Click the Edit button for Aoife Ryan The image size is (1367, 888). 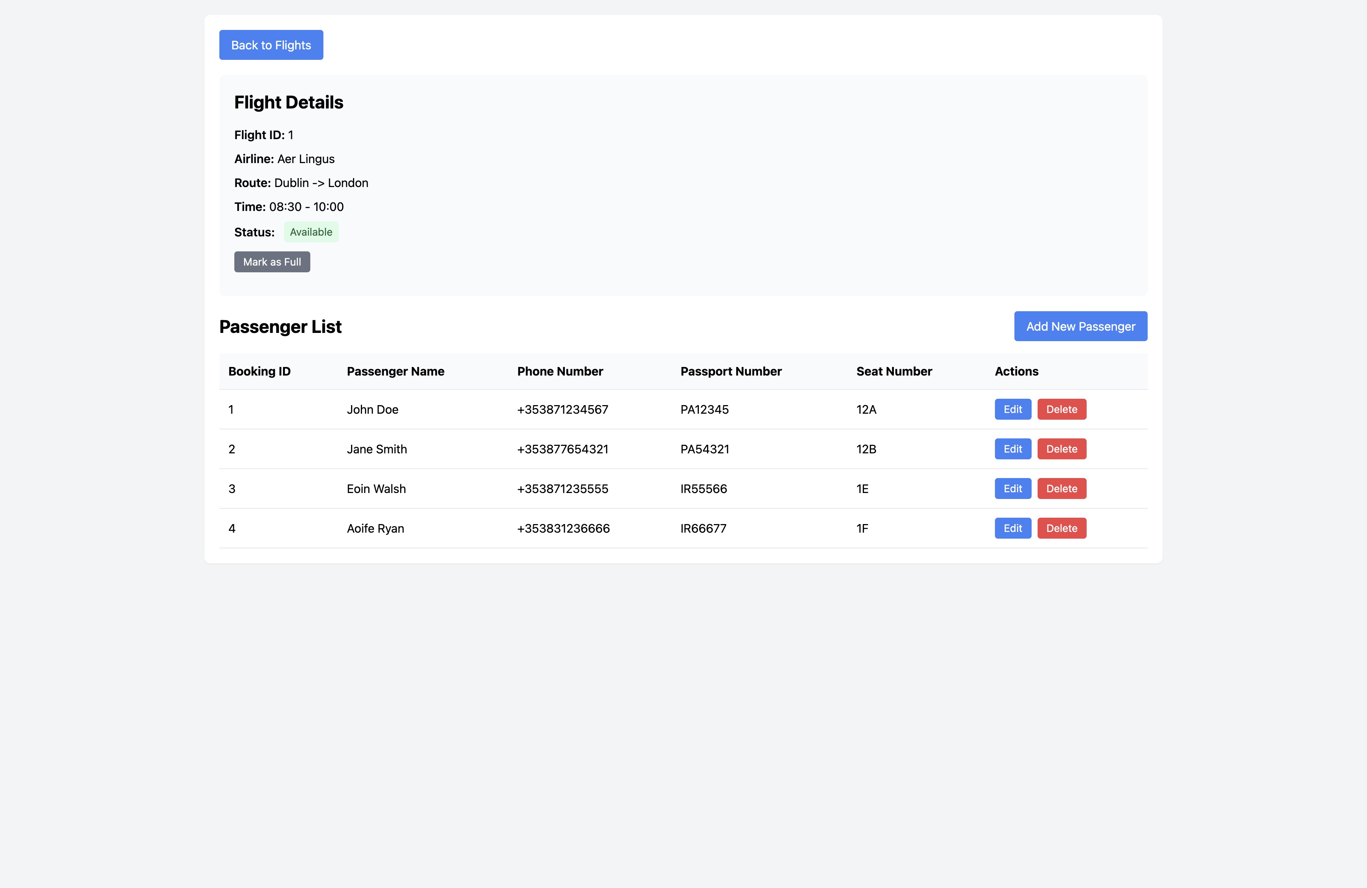pos(1012,528)
